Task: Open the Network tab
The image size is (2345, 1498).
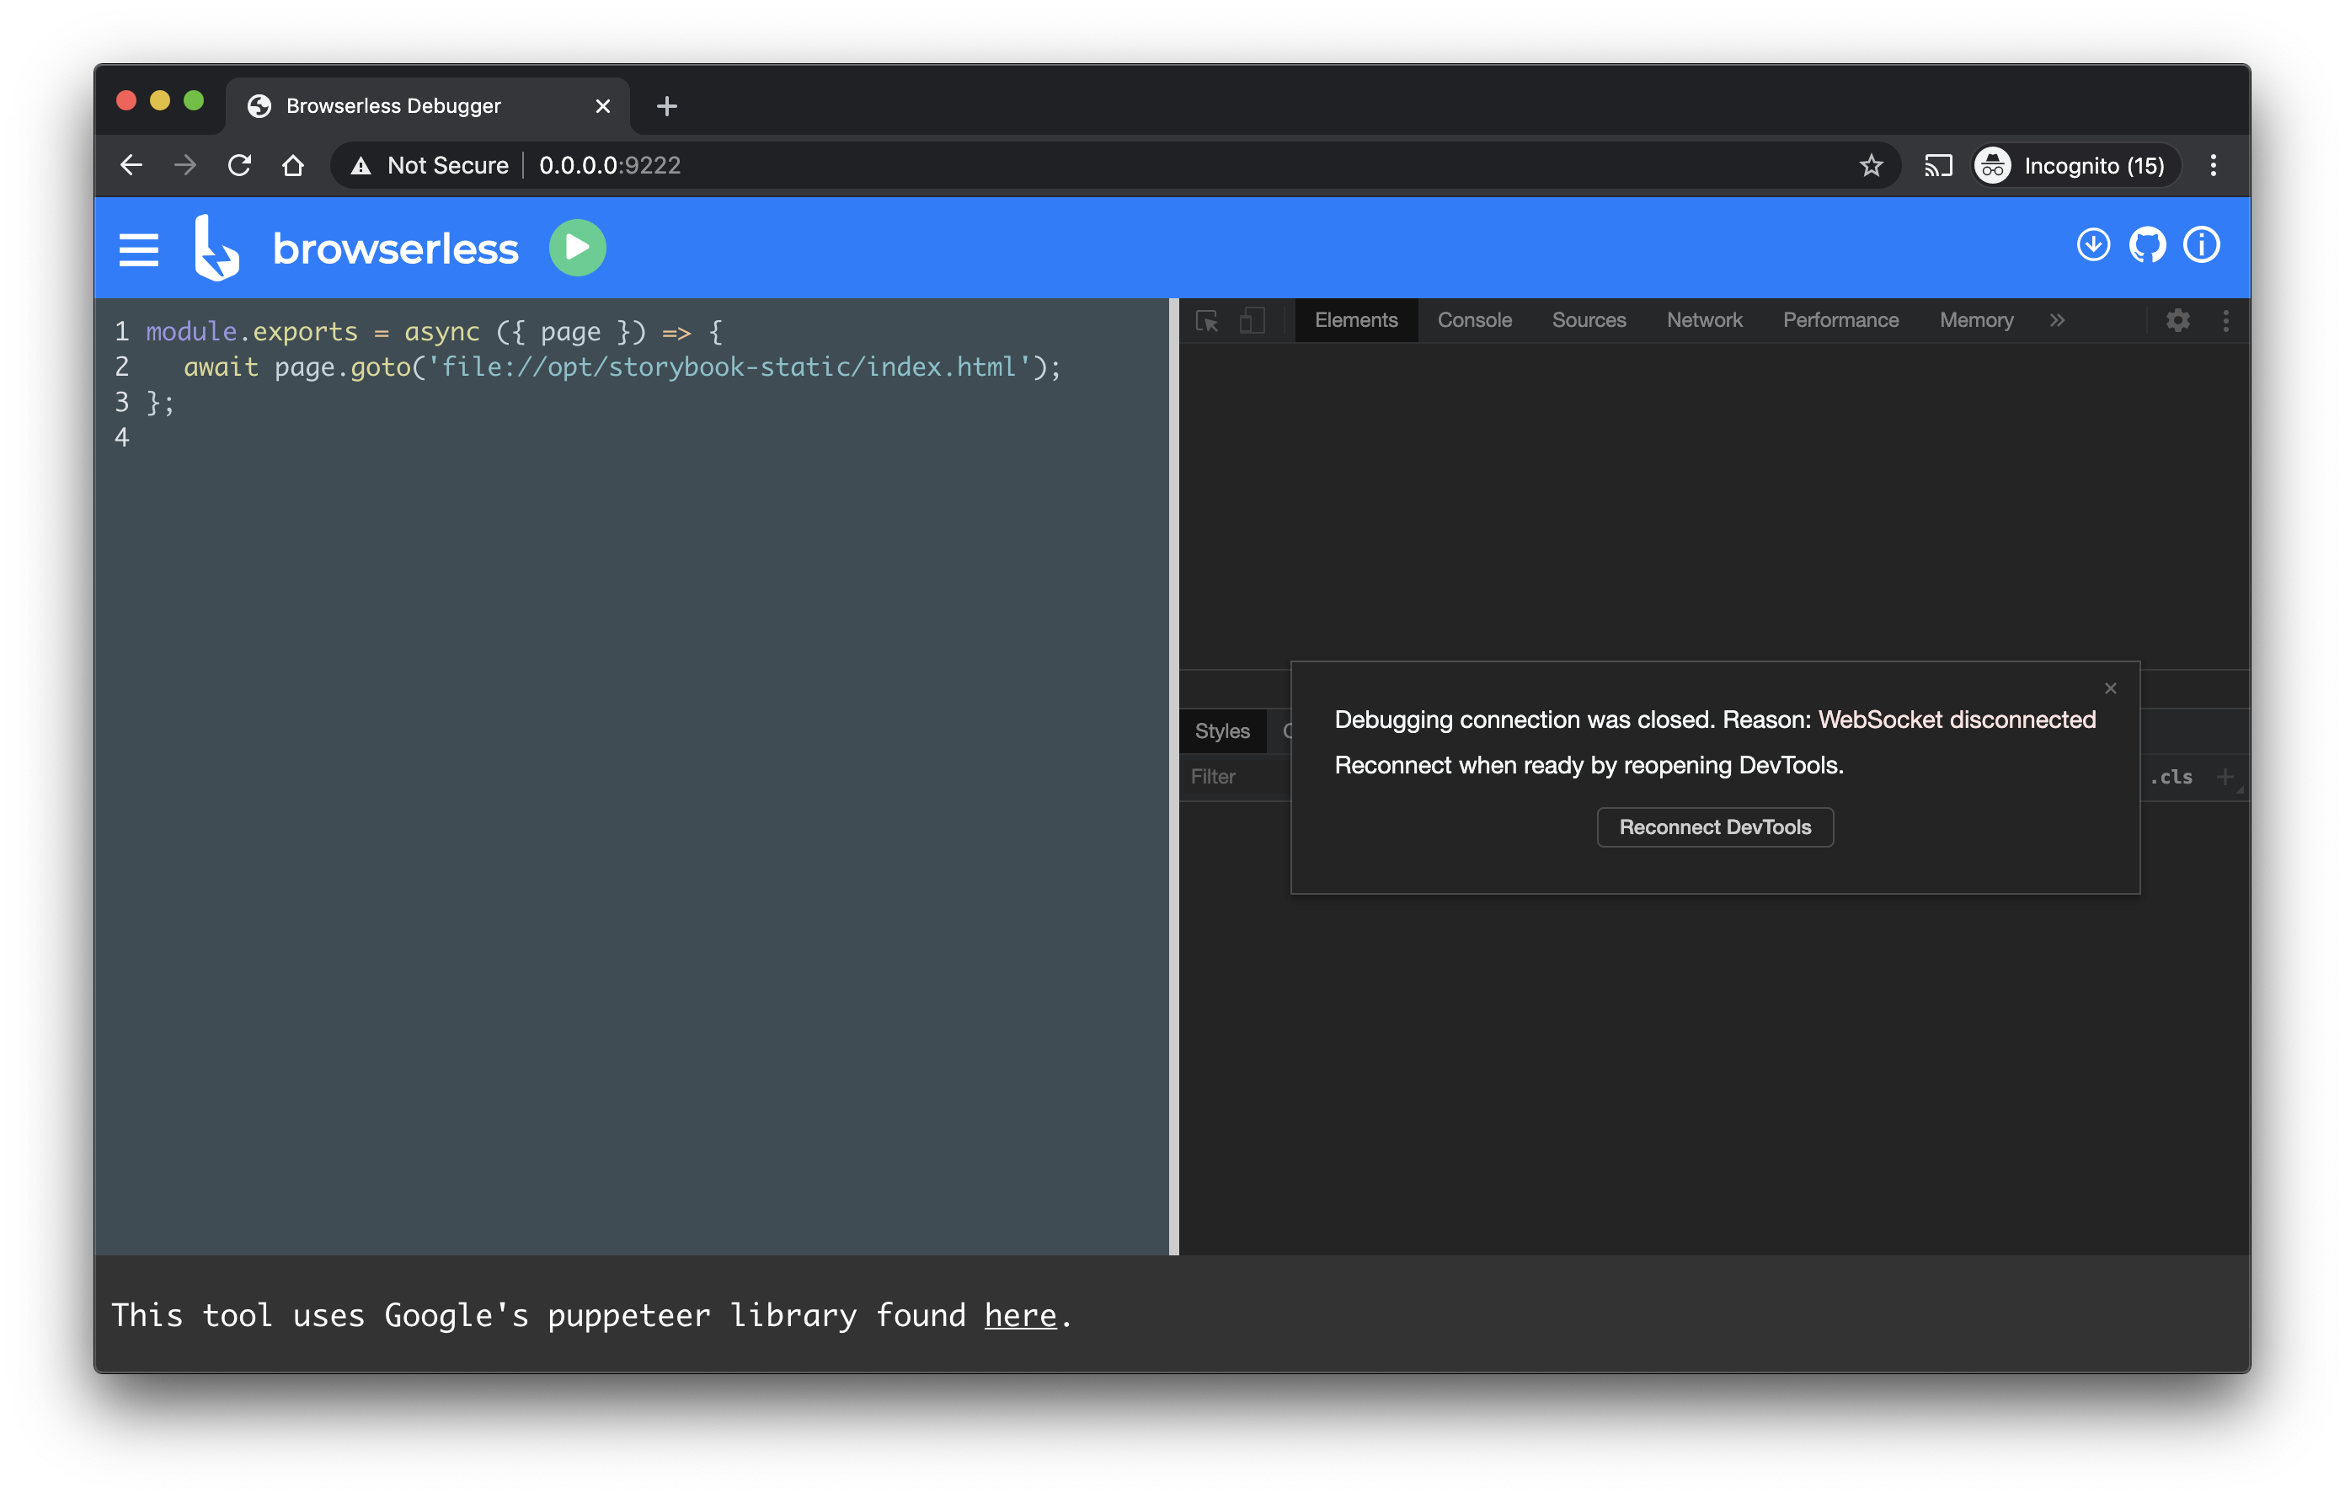Action: (x=1704, y=320)
